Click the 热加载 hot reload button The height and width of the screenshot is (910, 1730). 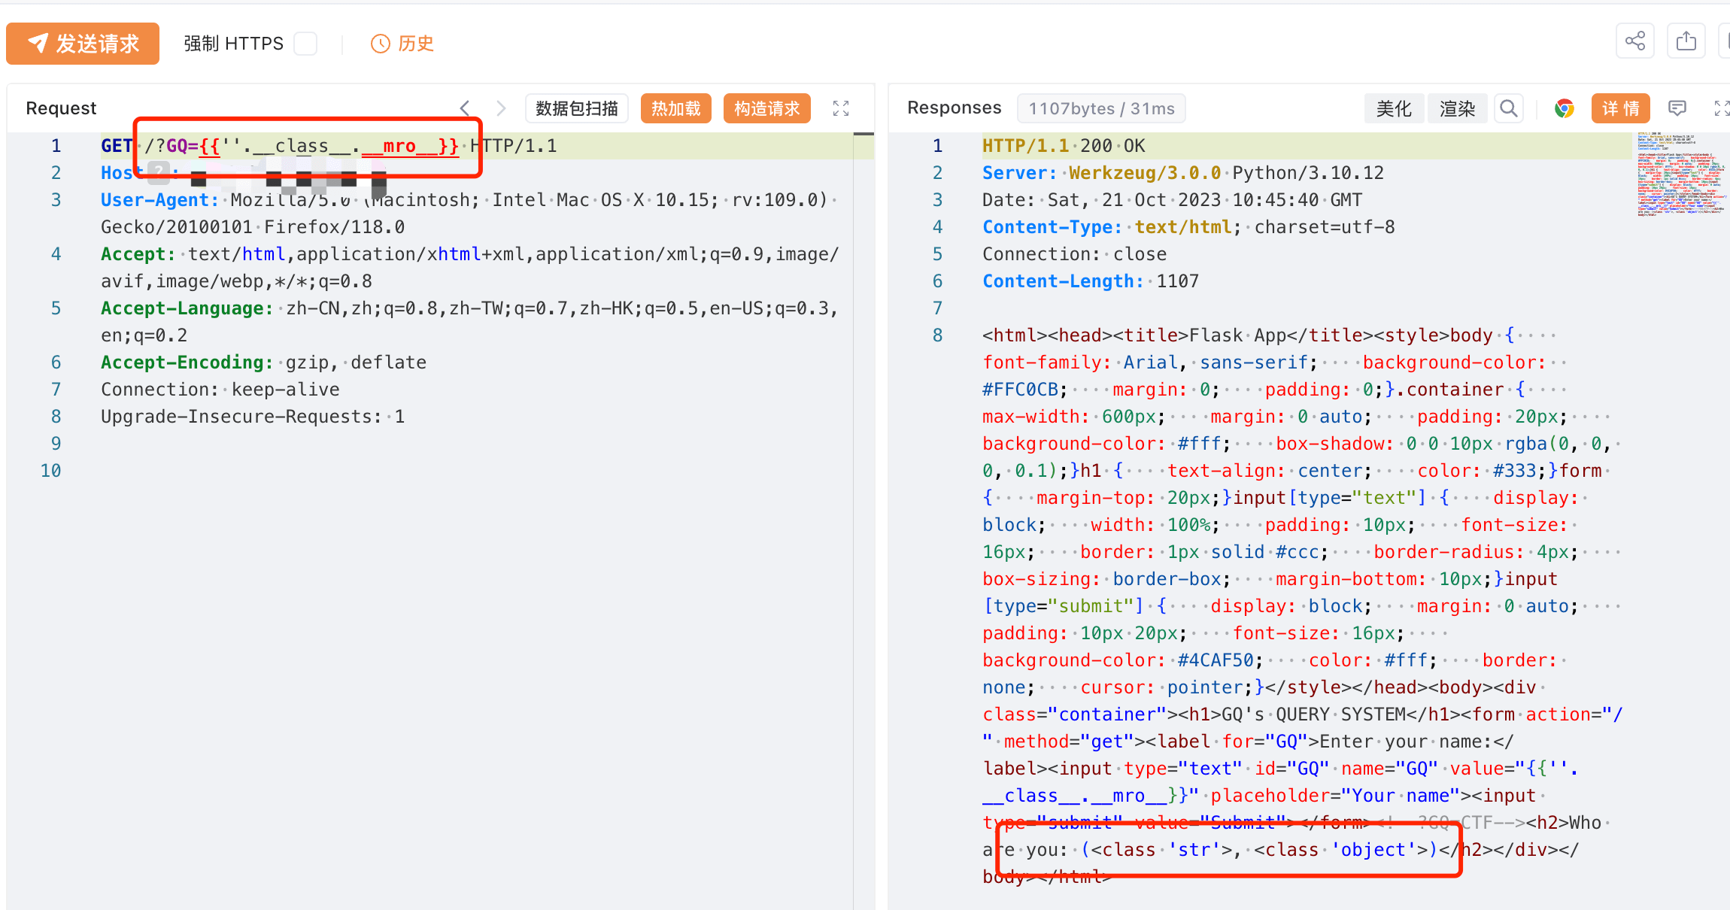coord(675,108)
